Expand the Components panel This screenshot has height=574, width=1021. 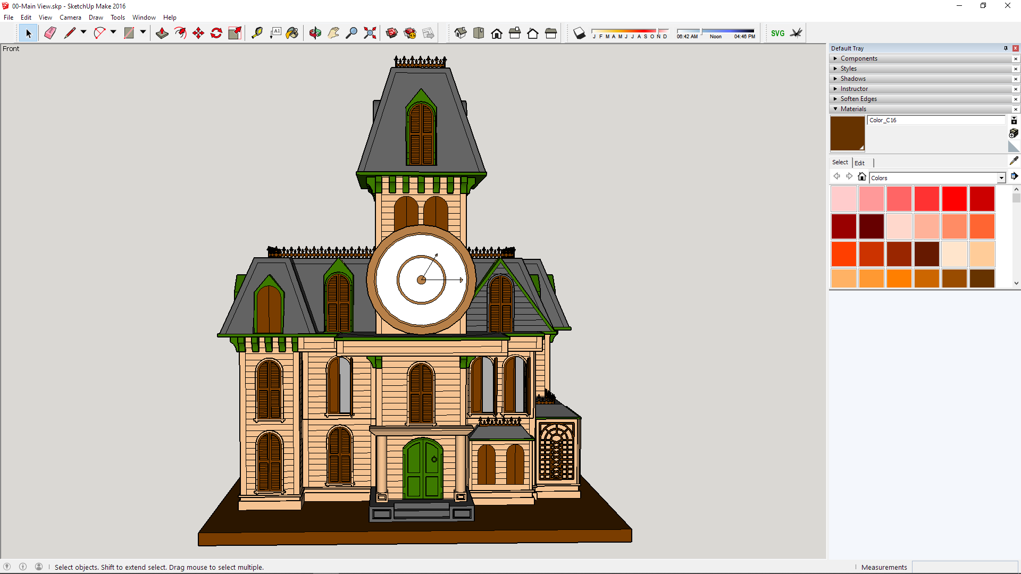(859, 58)
